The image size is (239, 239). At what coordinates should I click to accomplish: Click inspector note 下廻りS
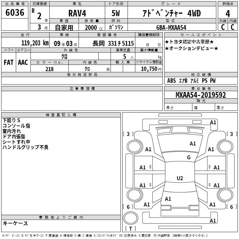click(11, 120)
